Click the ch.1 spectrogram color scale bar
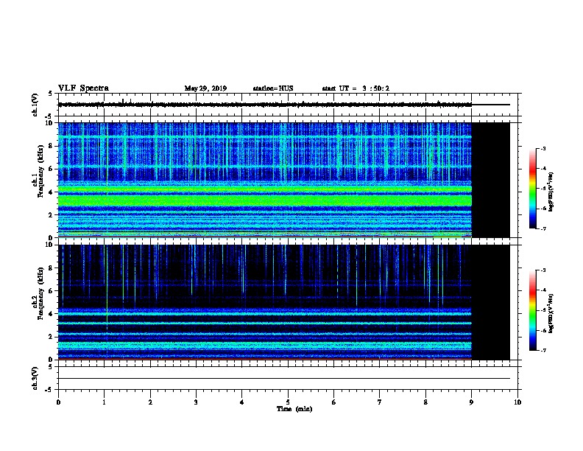The height and width of the screenshot is (451, 583). click(x=533, y=189)
